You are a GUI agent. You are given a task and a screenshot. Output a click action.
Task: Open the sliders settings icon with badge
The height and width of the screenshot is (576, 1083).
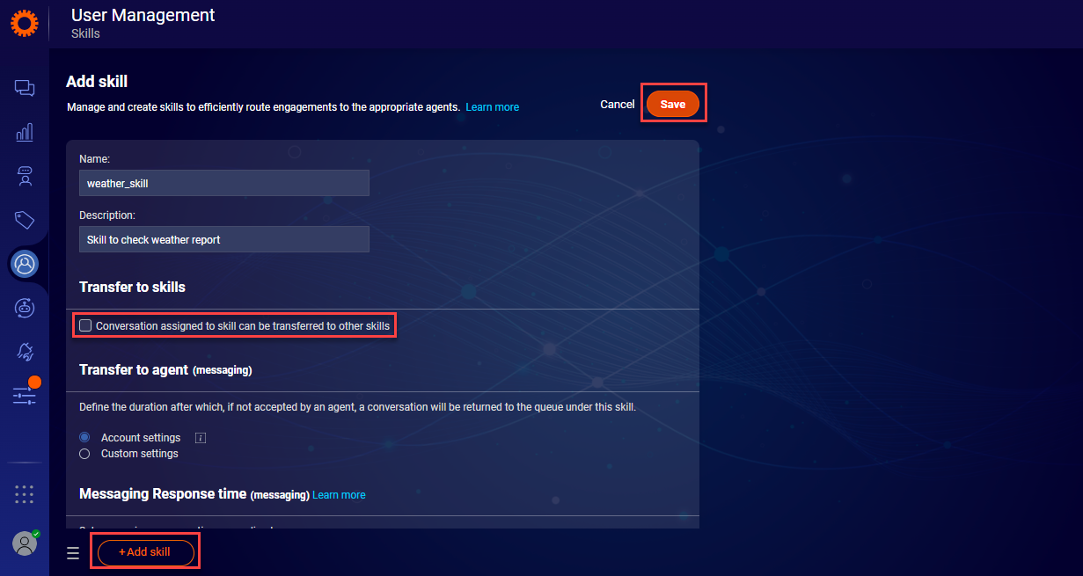[x=25, y=395]
